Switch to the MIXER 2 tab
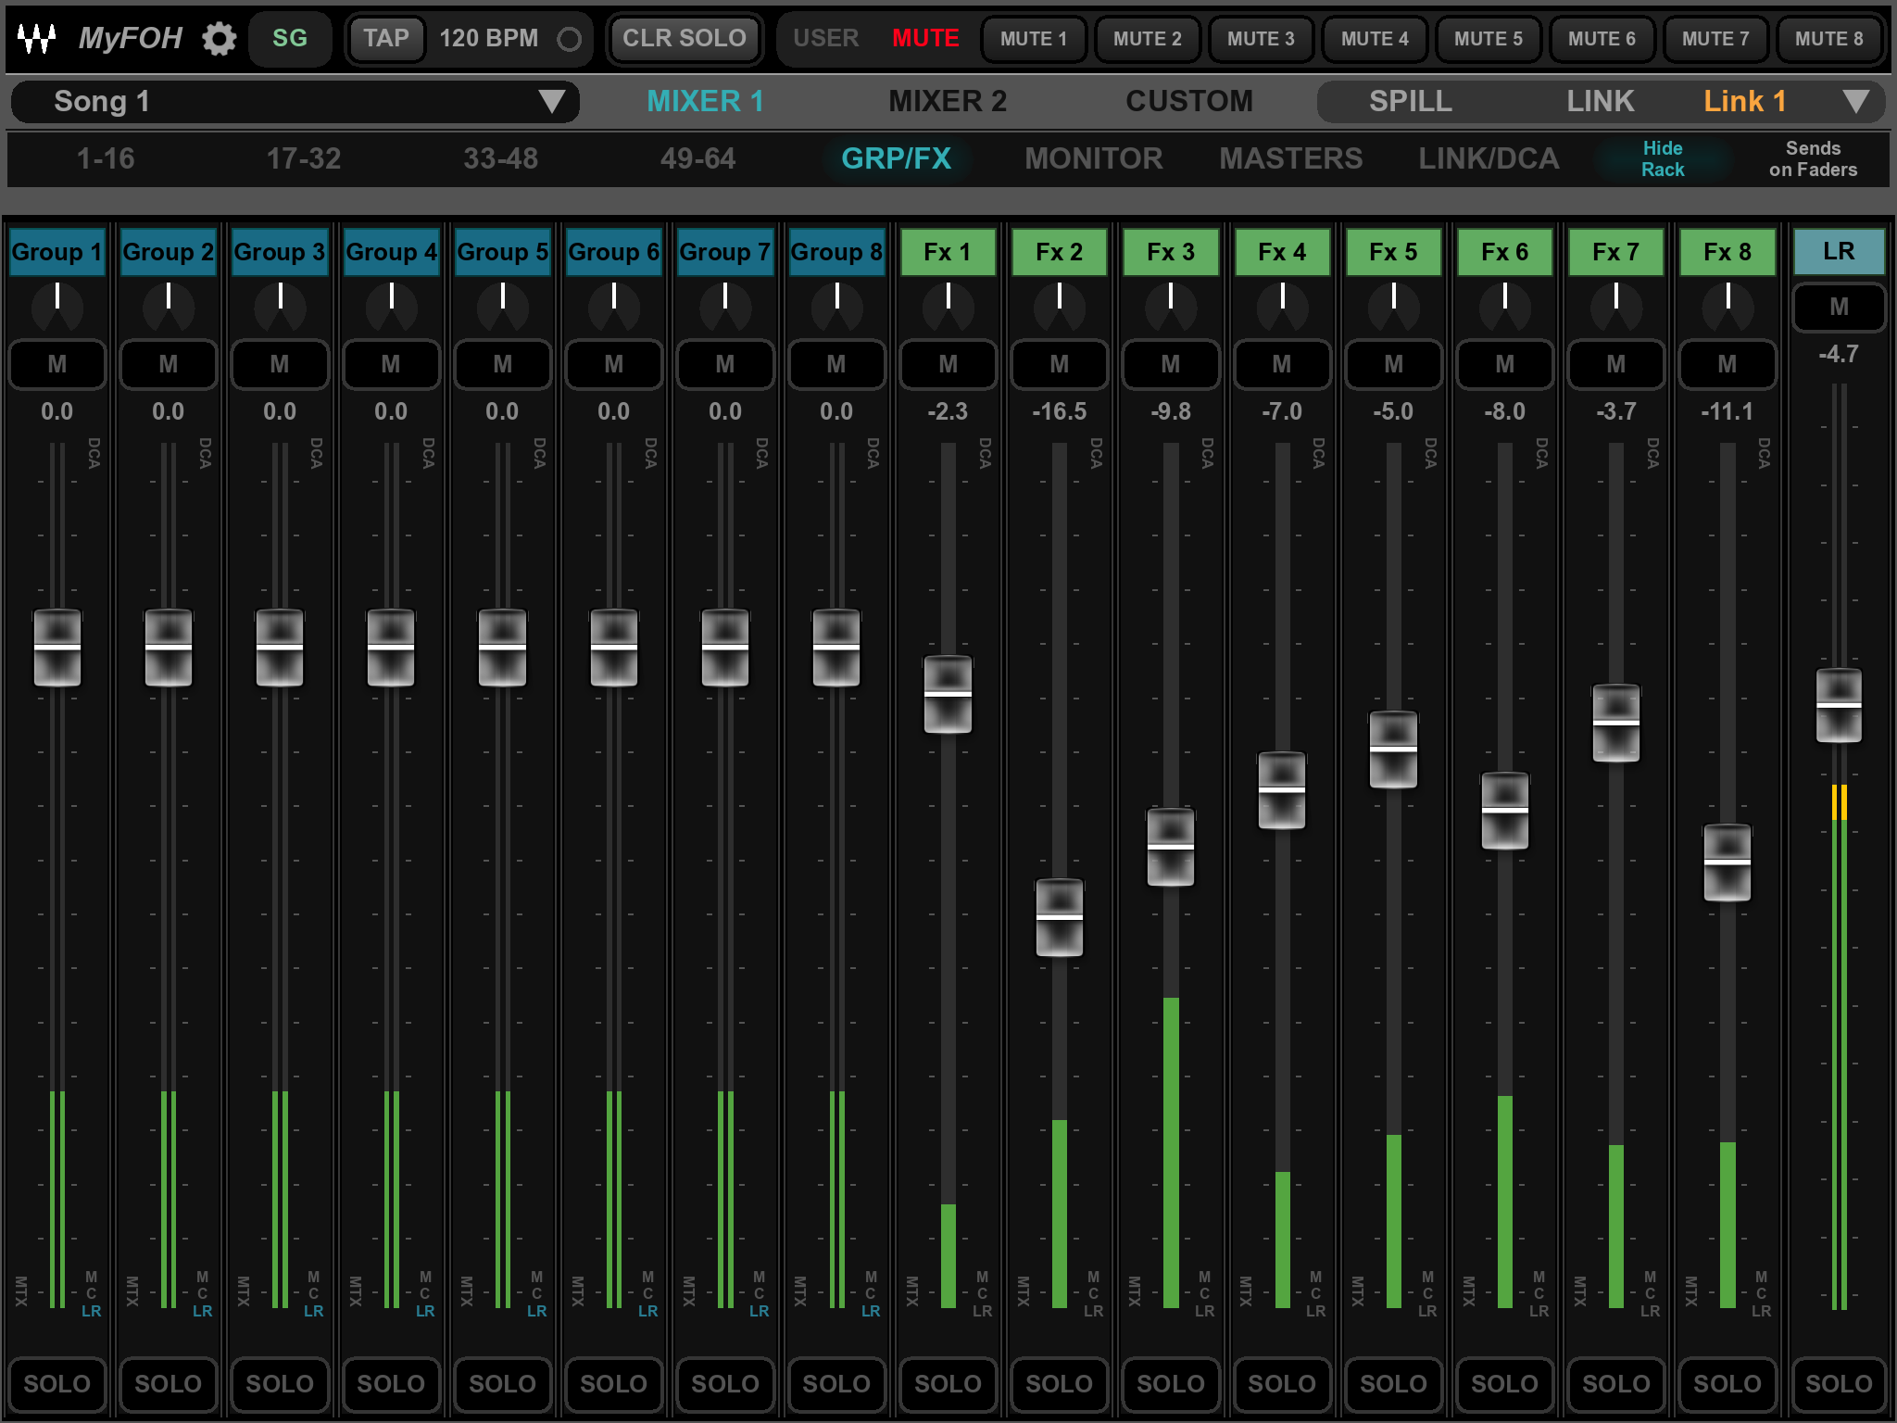Image resolution: width=1897 pixels, height=1423 pixels. (947, 101)
